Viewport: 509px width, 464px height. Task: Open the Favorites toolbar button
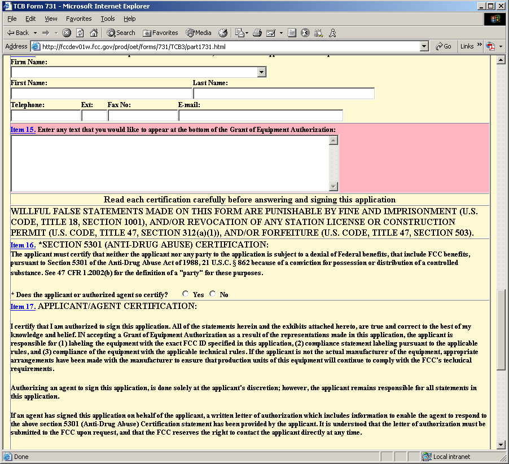(x=160, y=33)
